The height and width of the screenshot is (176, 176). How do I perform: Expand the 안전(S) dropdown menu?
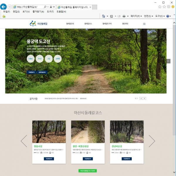tap(149, 16)
